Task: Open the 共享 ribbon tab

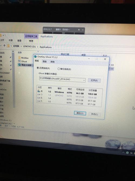Action: click(x=11, y=40)
